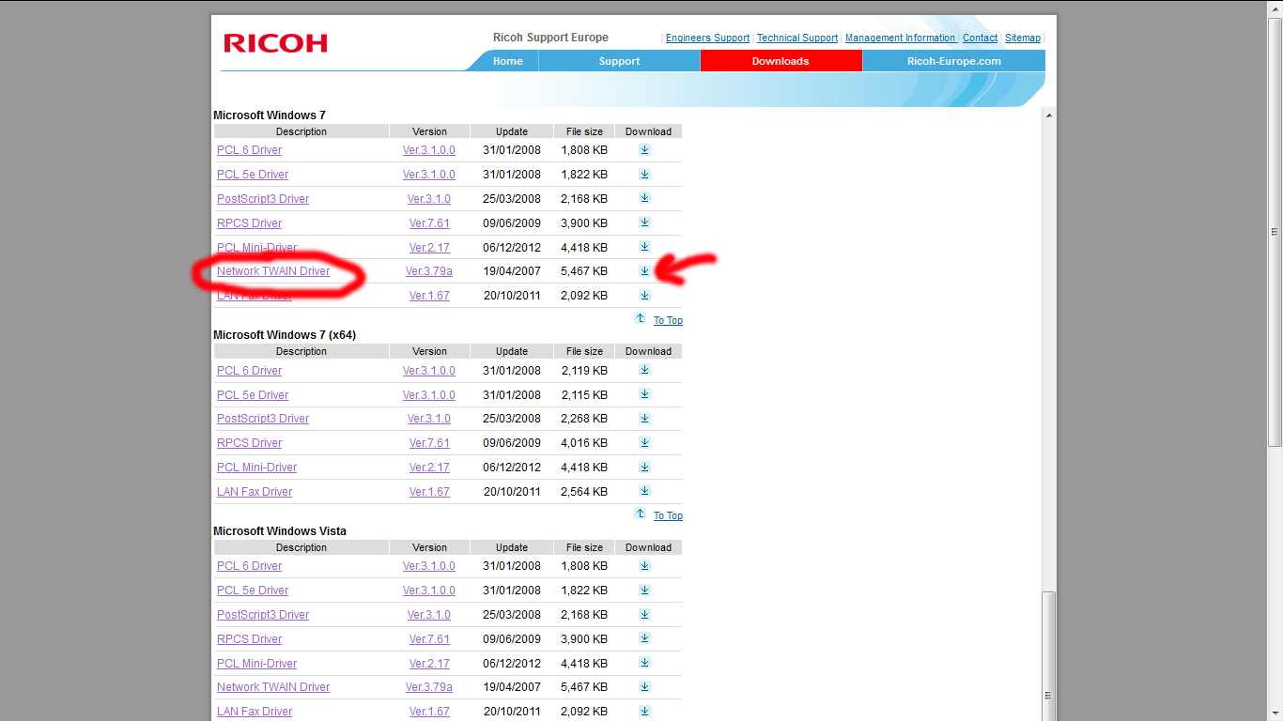Image resolution: width=1283 pixels, height=721 pixels.
Task: Click 09/06/2009 date in the Windows Vista table
Action: (512, 639)
